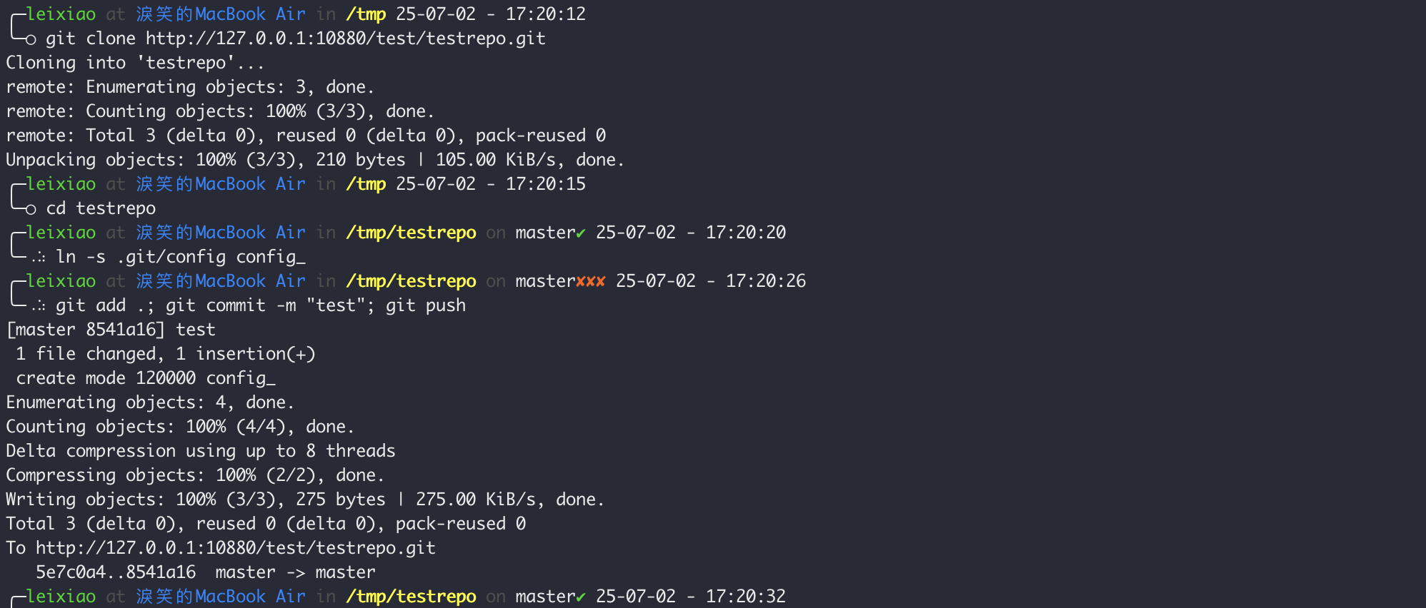The image size is (1426, 608).
Task: Click the 'Delta compression using up to 8 threads' line
Action: (201, 451)
